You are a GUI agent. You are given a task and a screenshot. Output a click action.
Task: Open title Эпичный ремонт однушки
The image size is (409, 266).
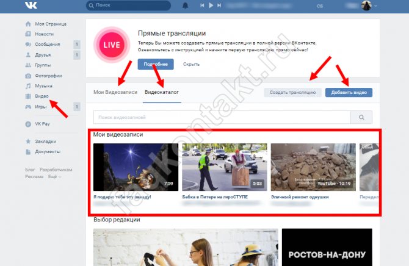pyautogui.click(x=300, y=197)
